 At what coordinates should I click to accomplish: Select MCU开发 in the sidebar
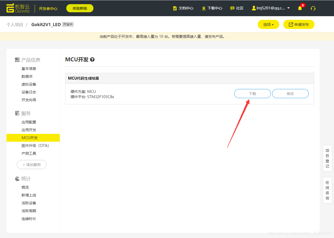click(33, 138)
